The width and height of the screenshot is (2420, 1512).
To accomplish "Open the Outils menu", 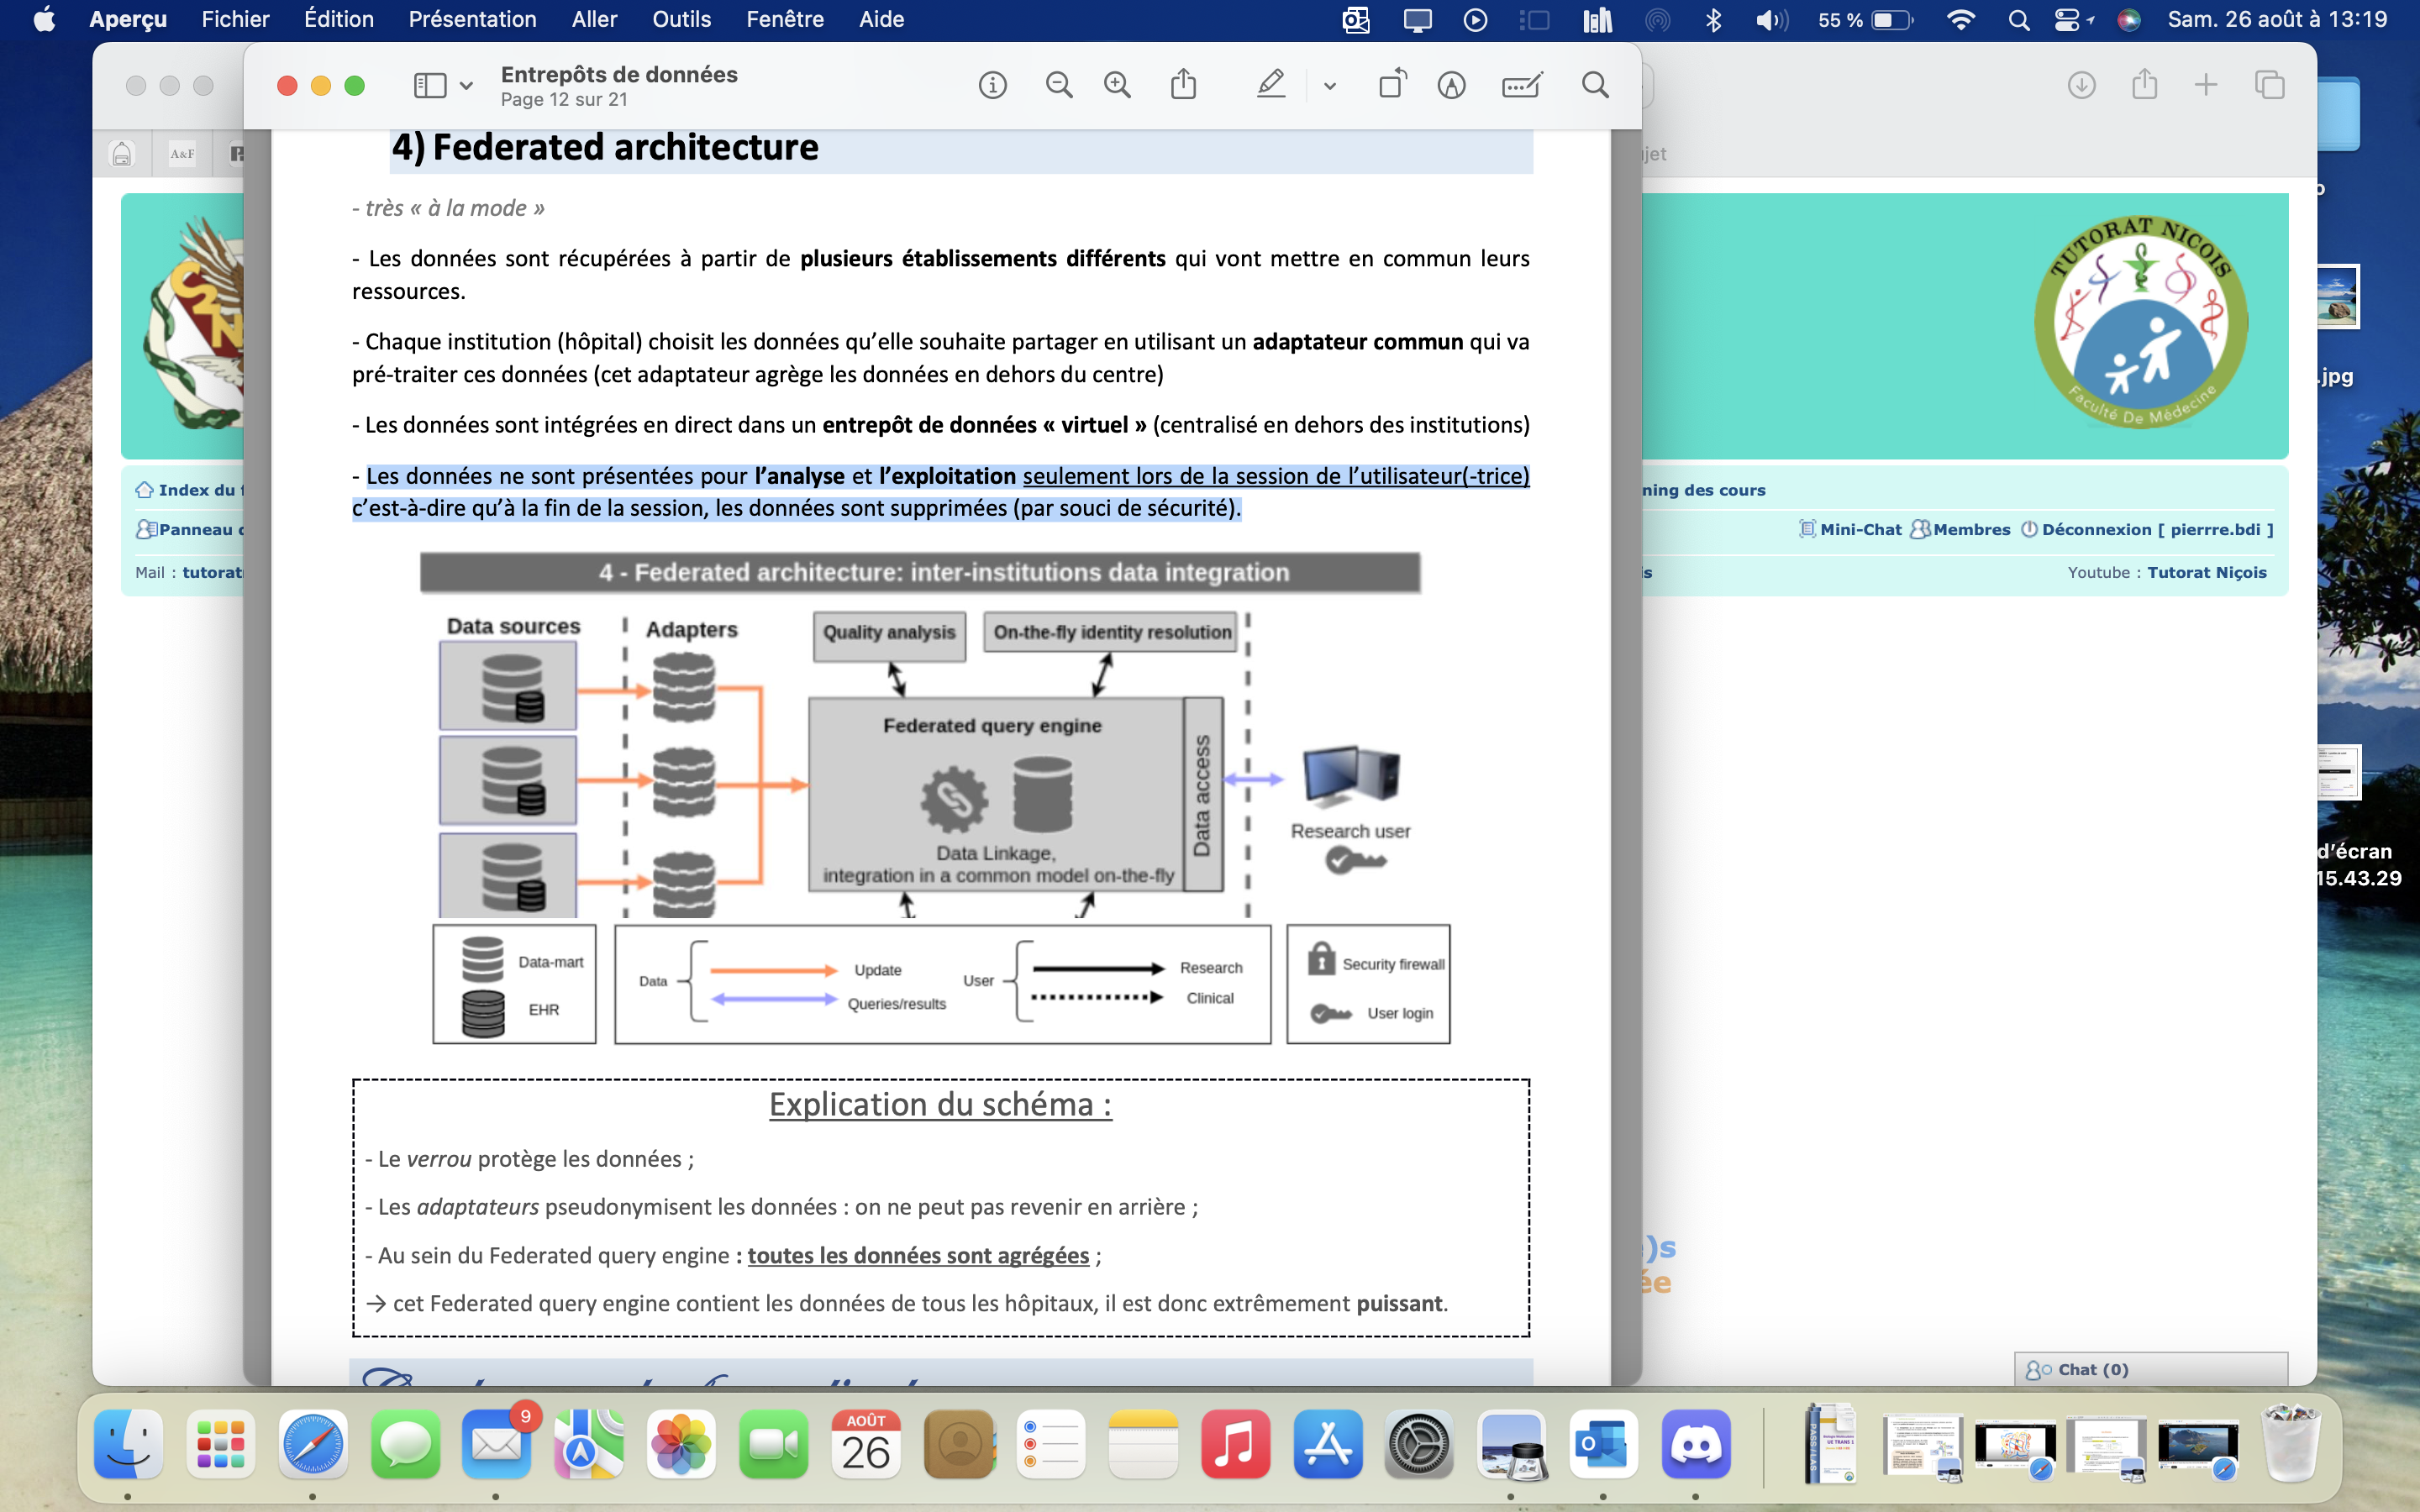I will point(681,20).
